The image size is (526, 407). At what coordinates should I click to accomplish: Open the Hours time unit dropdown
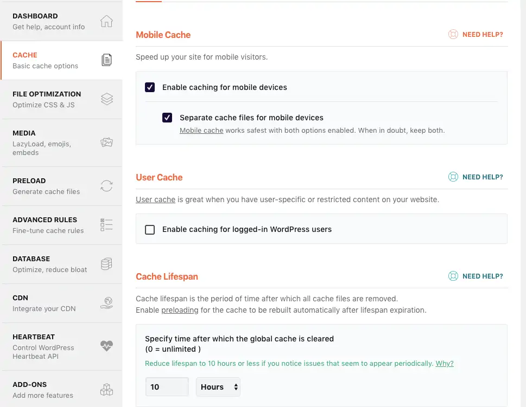pos(218,387)
